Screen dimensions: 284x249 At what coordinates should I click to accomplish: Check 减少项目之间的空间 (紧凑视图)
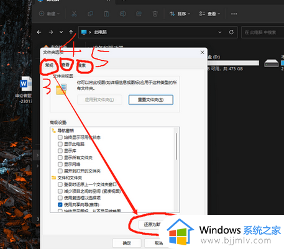coord(60,191)
